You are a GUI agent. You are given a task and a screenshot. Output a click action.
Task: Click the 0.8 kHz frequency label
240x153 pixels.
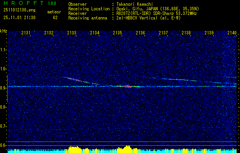[x=3, y=107]
